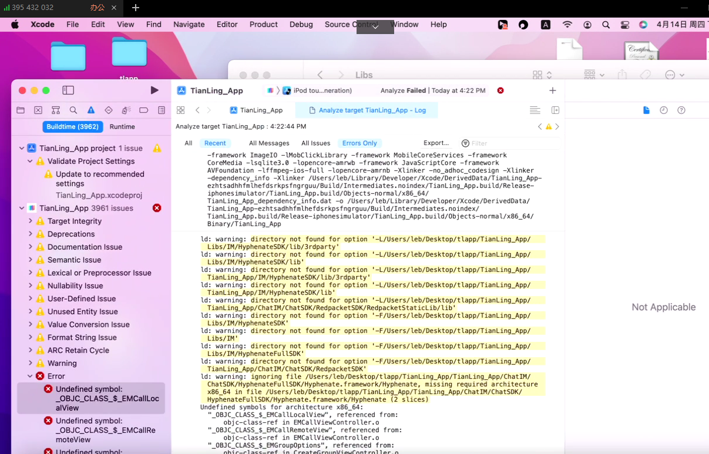Show the File inspector icon
Viewport: 709px width, 454px height.
[x=646, y=110]
